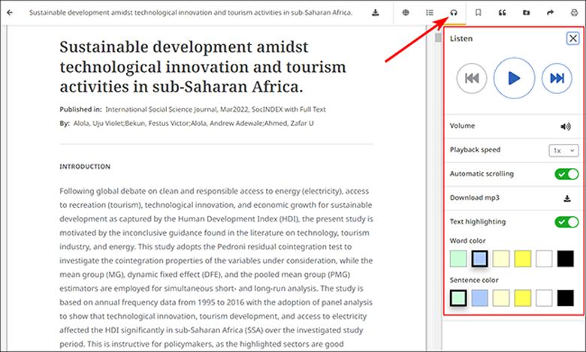Skip backward in audio playback

pos(472,78)
